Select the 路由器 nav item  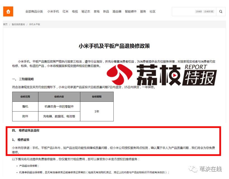(116, 11)
